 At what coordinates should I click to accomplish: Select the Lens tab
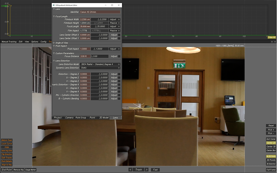[115, 118]
